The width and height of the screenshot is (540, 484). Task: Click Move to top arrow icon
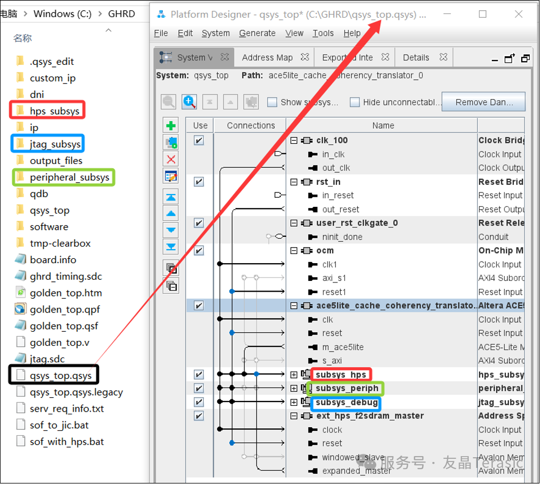pyautogui.click(x=171, y=197)
